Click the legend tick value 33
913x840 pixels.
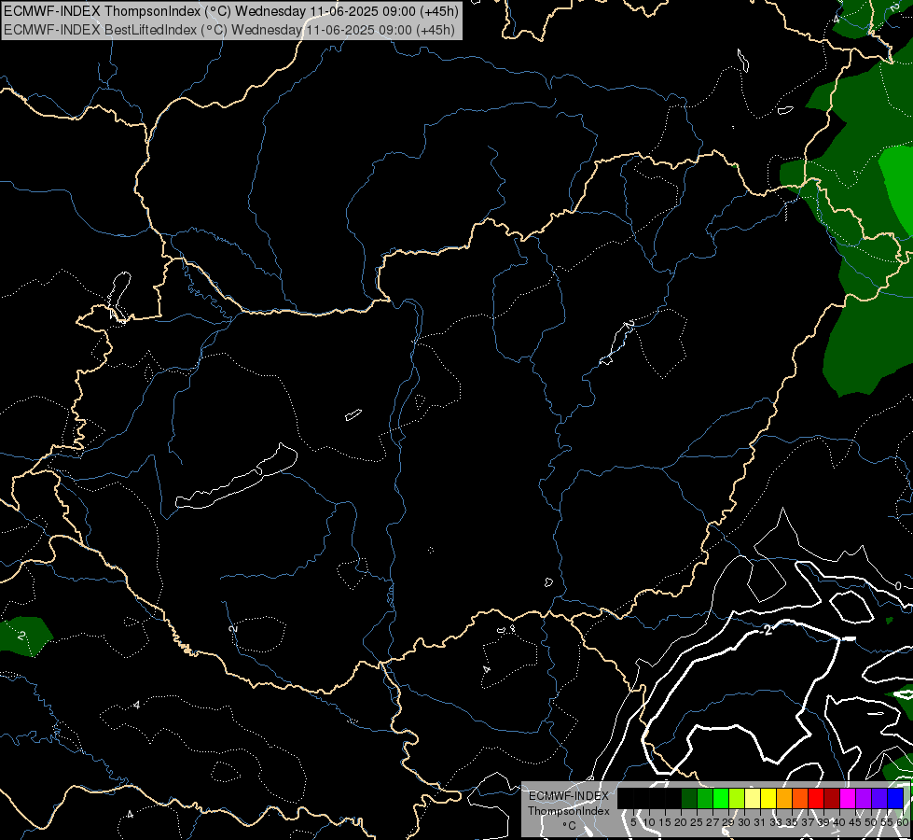coord(776,822)
